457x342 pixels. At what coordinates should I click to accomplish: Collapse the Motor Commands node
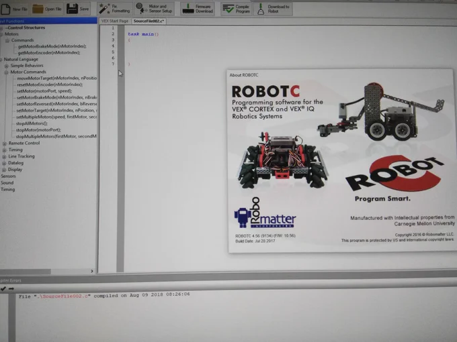6,72
